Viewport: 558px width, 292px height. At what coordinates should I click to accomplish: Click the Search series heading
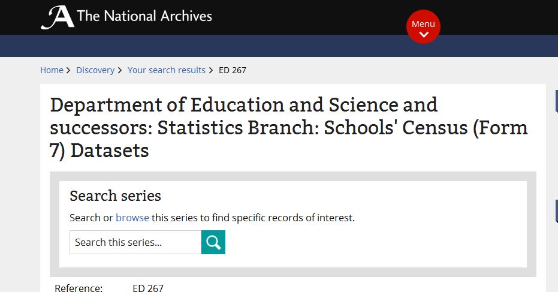(115, 196)
